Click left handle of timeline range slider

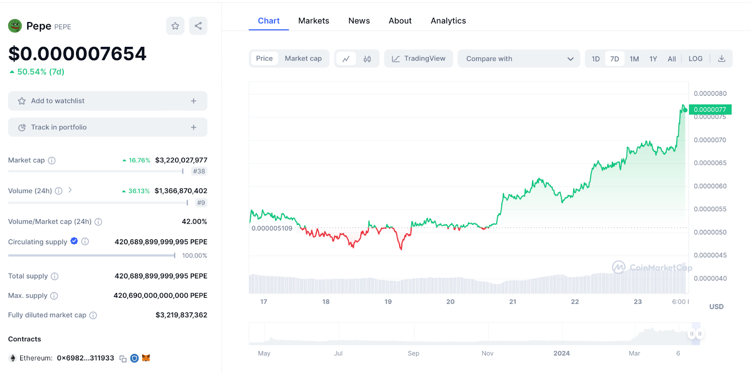click(691, 334)
